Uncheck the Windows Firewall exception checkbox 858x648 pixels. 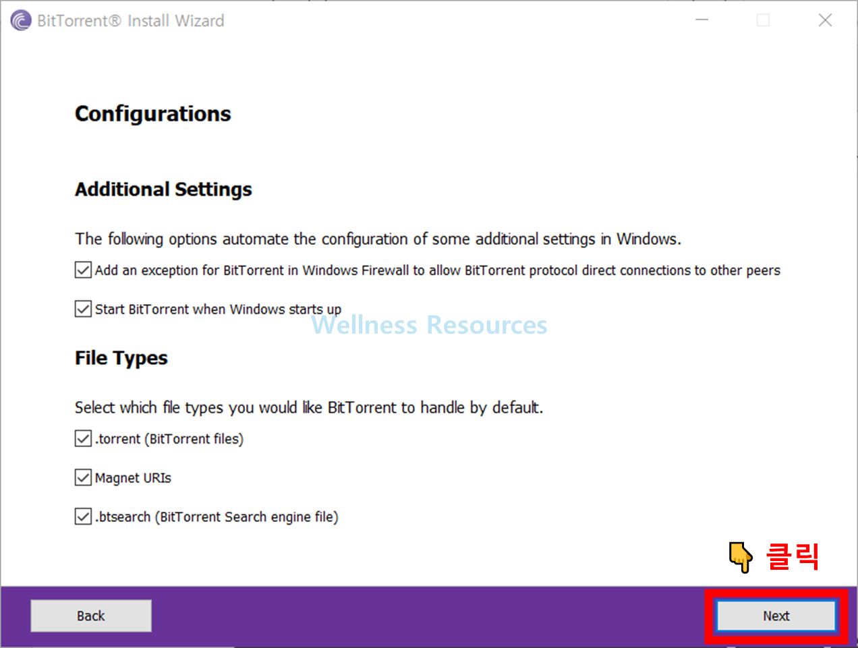(x=83, y=270)
